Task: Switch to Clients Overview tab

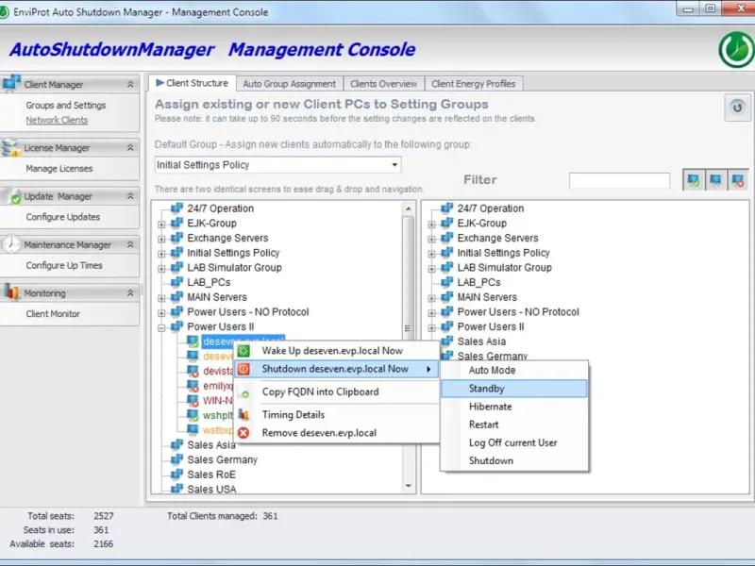Action: click(383, 84)
